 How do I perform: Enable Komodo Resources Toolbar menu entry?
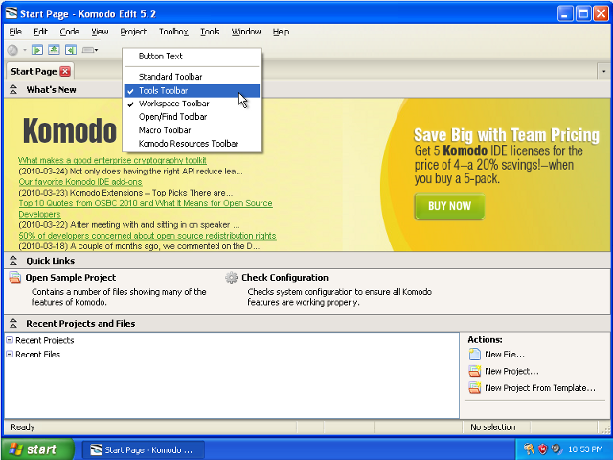(192, 144)
